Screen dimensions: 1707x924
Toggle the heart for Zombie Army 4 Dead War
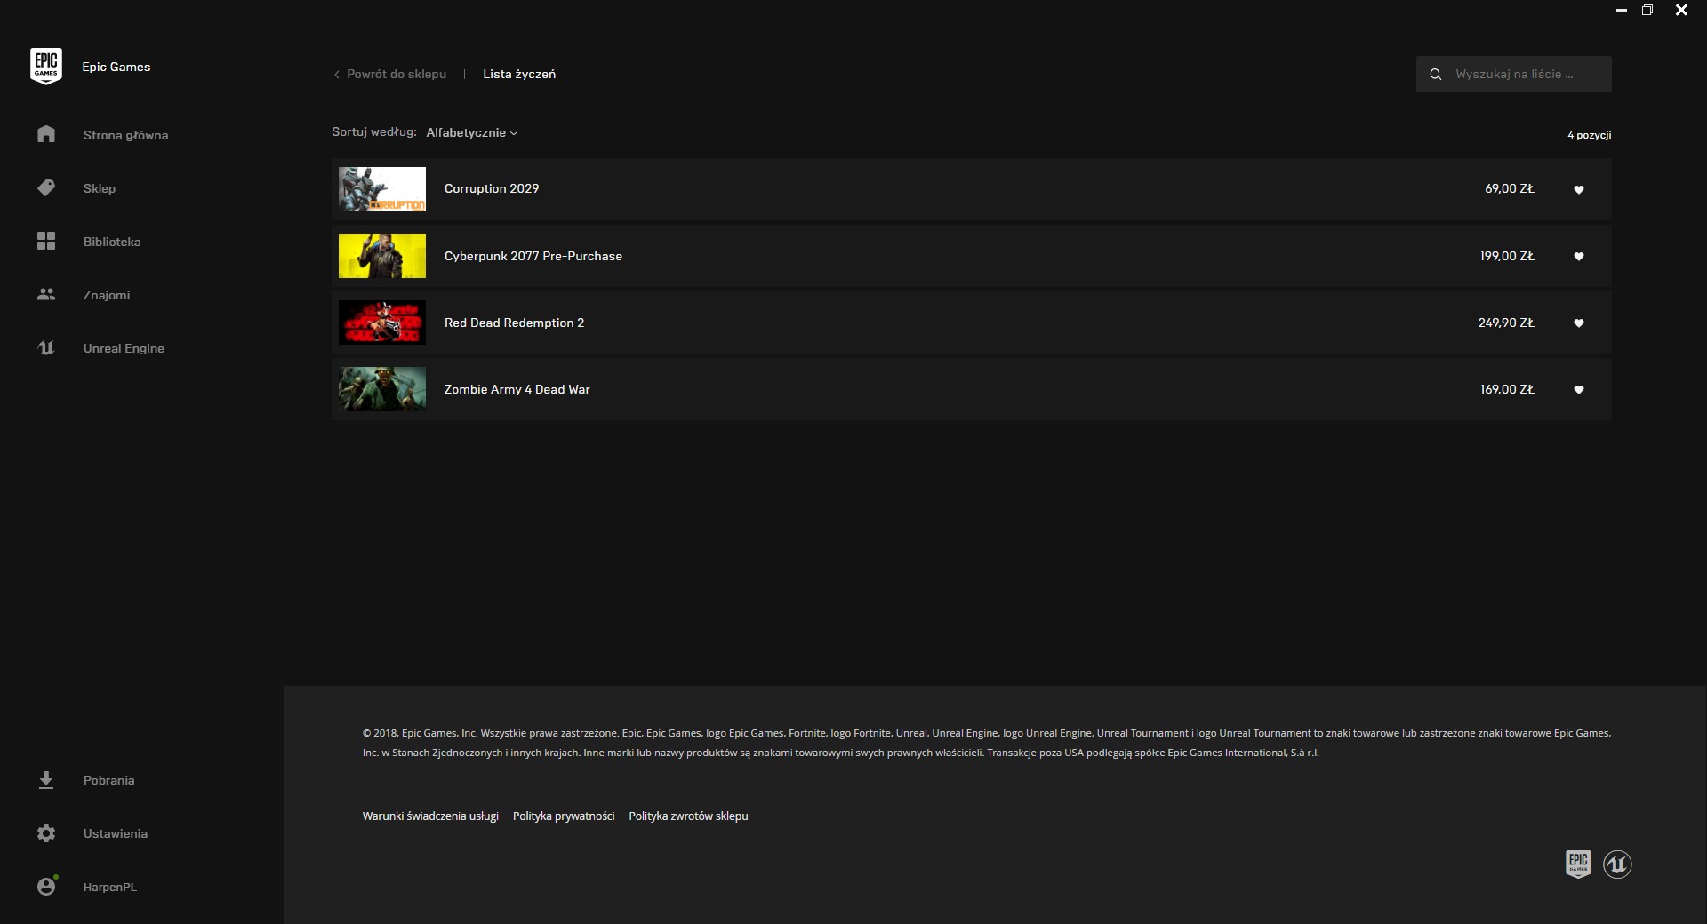pyautogui.click(x=1579, y=389)
